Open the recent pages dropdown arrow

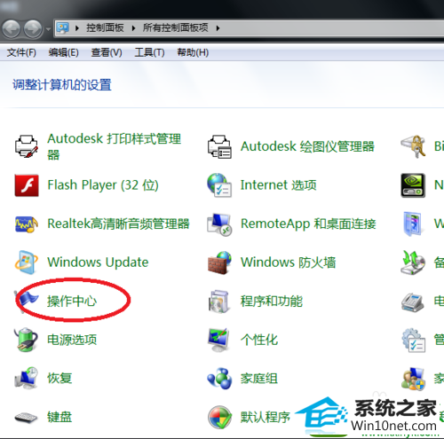coord(48,29)
